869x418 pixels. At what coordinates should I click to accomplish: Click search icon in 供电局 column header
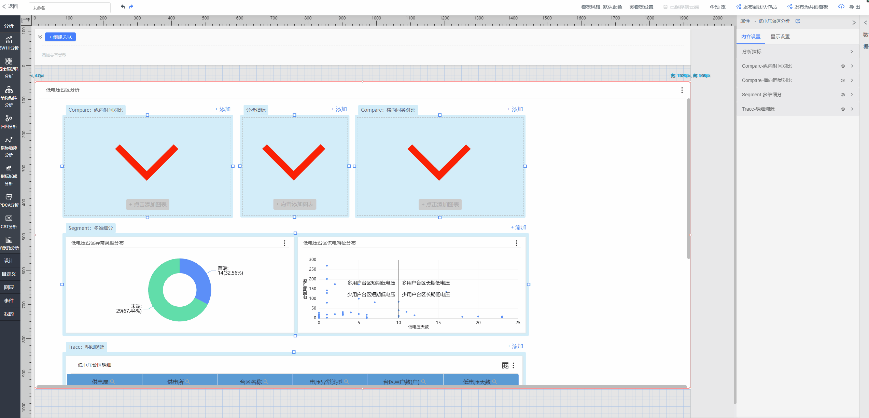pos(113,382)
